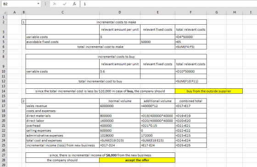Select column G header
Screen dimensions: 257x167
pyautogui.click(x=217, y=12)
